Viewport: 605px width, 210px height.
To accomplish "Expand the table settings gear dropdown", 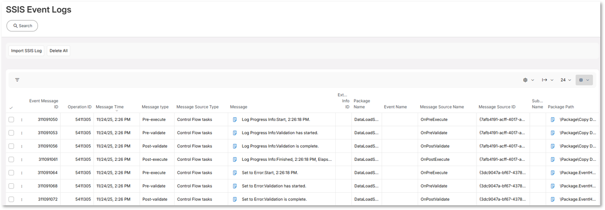I will point(528,80).
